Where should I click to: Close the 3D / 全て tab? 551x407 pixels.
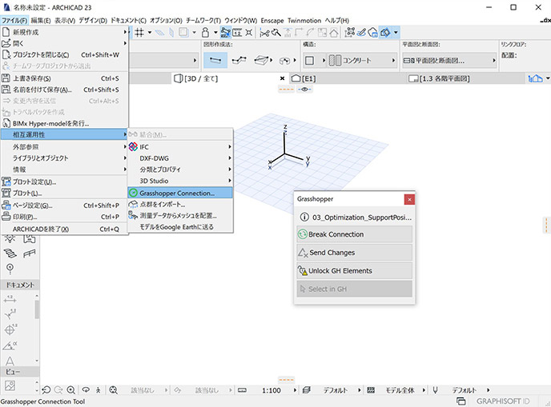click(282, 78)
